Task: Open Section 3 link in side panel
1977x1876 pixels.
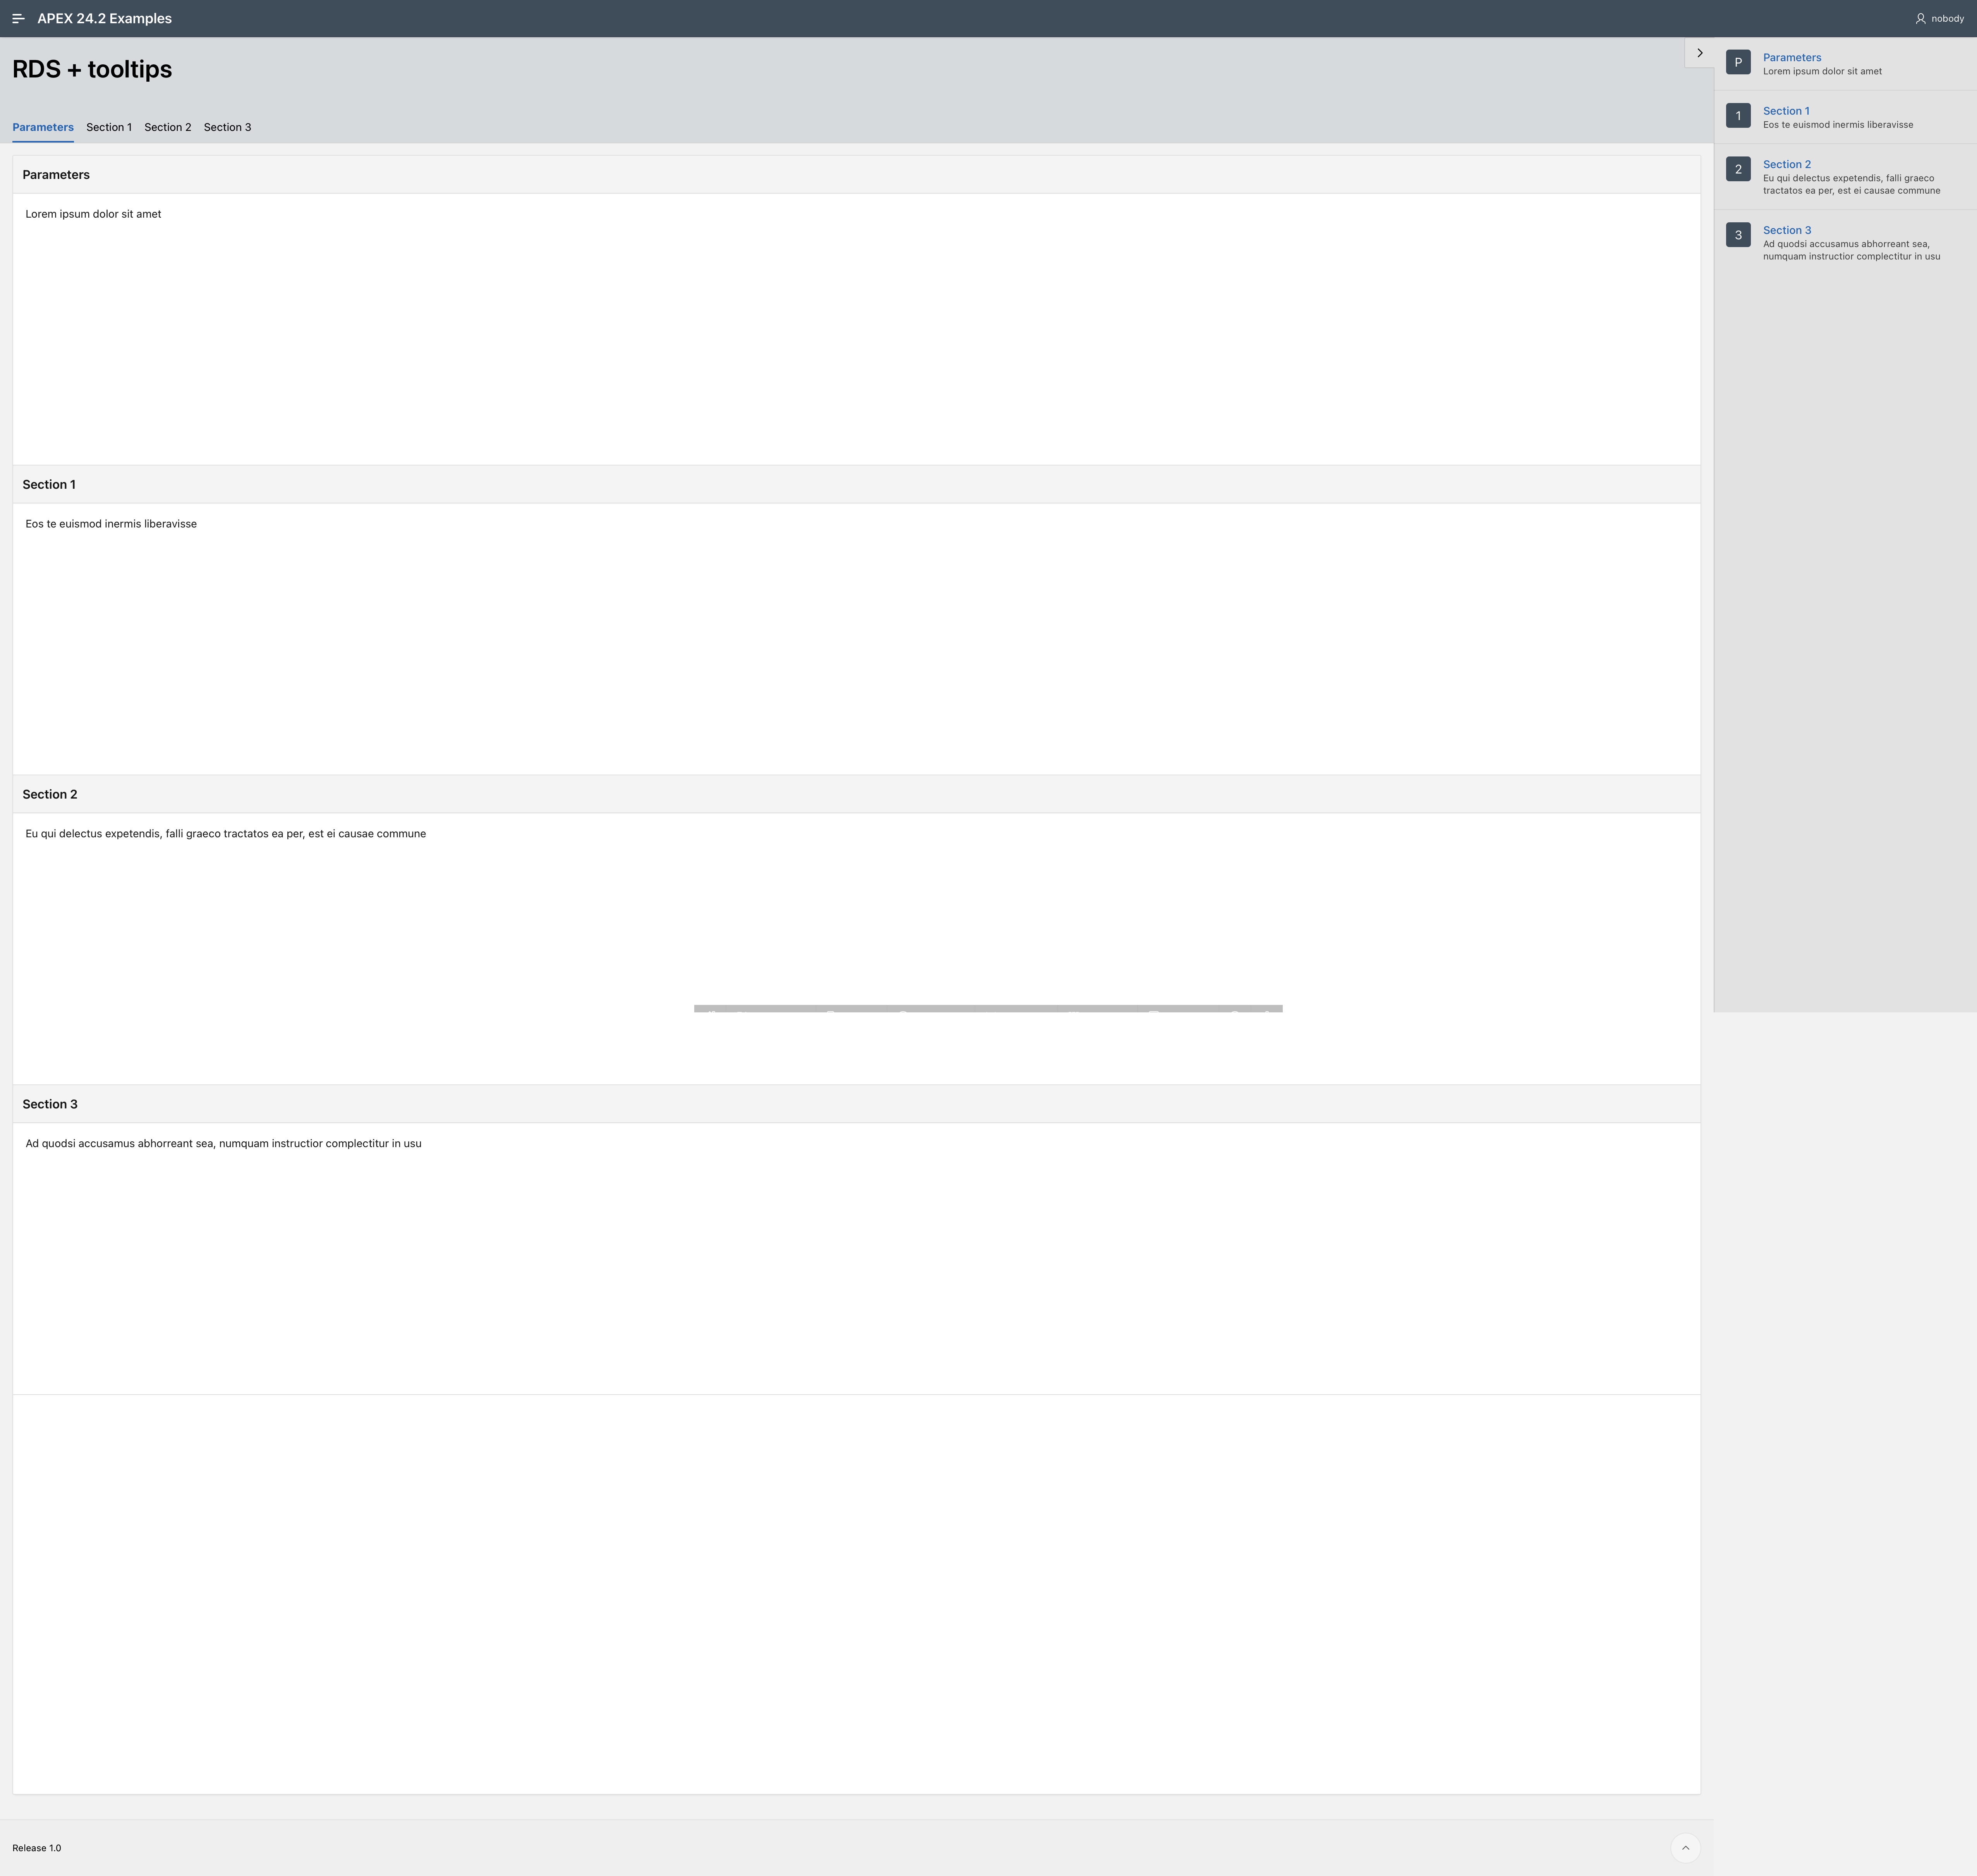Action: (x=1786, y=230)
